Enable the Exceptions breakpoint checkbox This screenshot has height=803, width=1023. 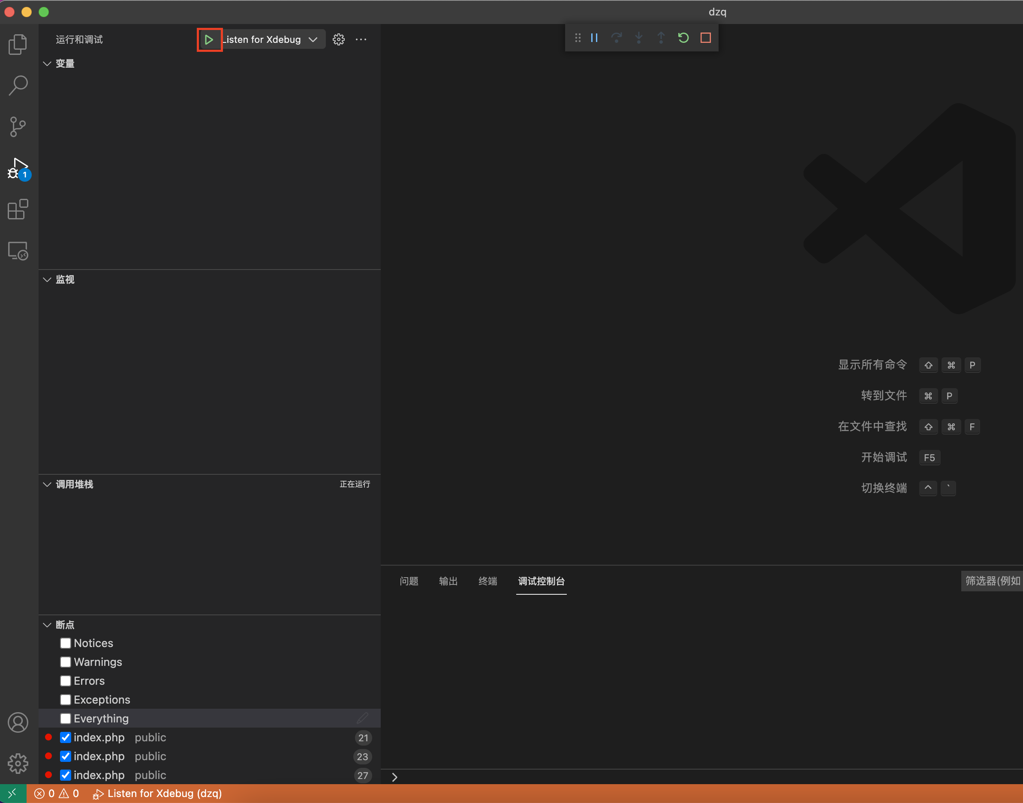point(65,699)
